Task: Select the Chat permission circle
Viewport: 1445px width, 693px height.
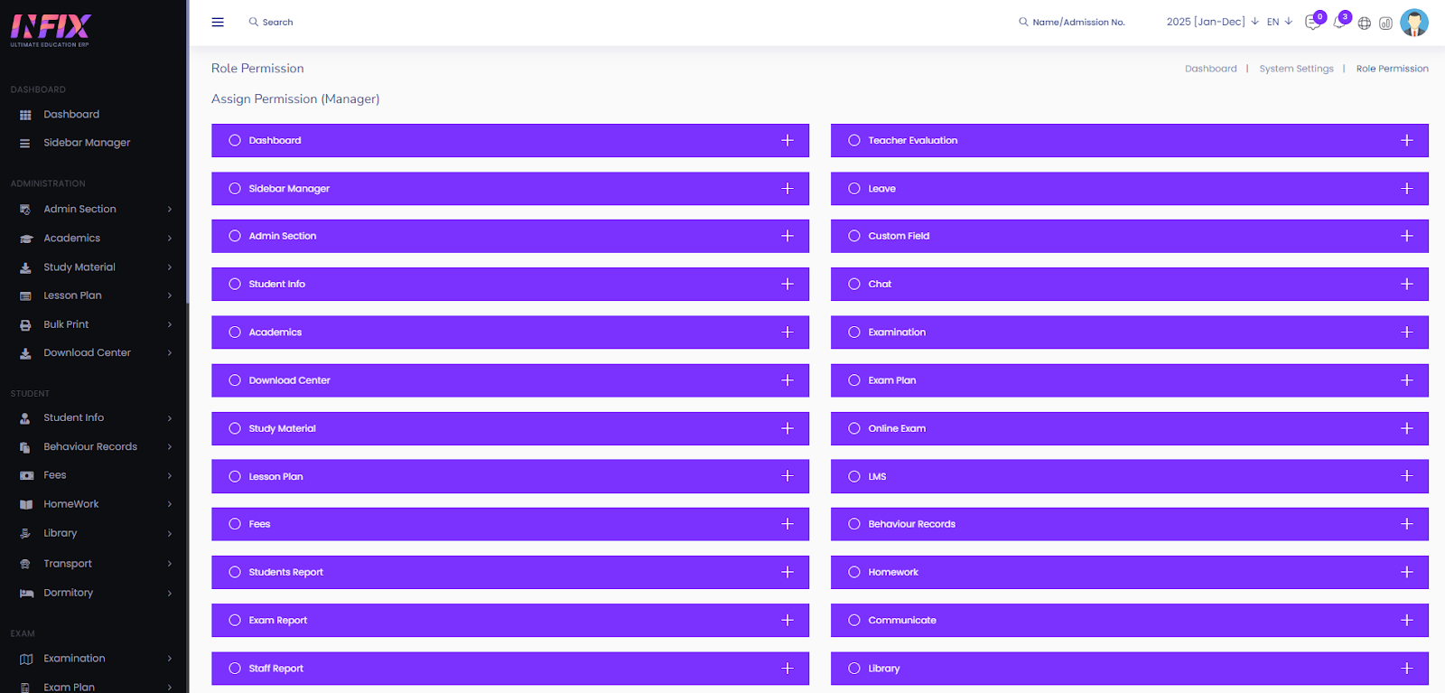Action: coord(854,284)
